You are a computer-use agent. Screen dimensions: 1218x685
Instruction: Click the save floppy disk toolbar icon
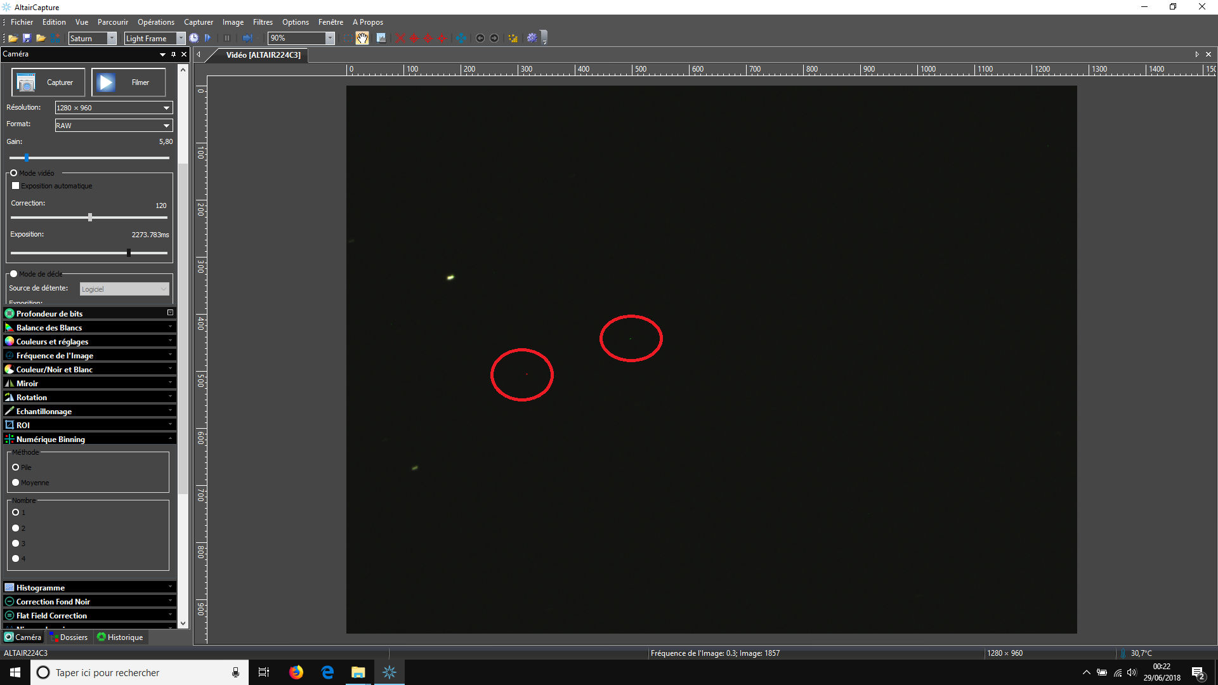(x=27, y=38)
